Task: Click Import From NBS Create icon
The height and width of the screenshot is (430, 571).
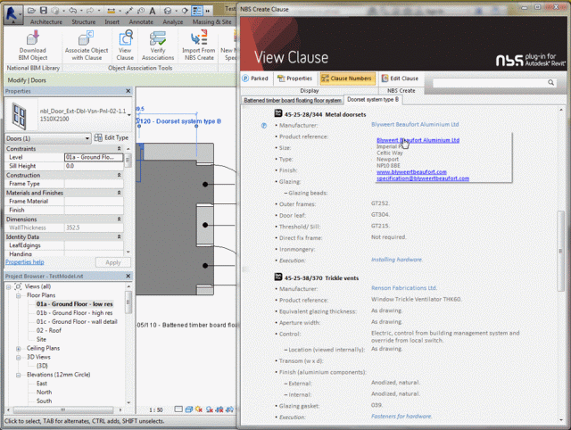Action: (199, 37)
